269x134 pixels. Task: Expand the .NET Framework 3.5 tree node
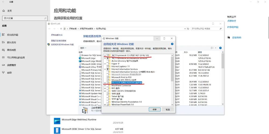[105, 55]
